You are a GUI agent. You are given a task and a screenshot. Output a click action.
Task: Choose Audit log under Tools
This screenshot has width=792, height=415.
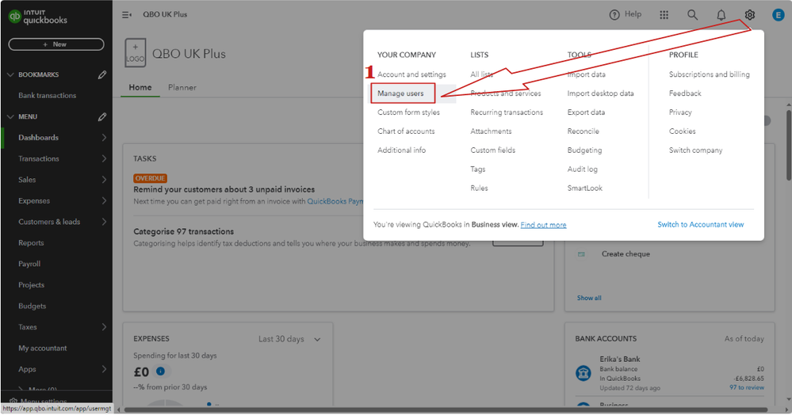[x=583, y=169]
